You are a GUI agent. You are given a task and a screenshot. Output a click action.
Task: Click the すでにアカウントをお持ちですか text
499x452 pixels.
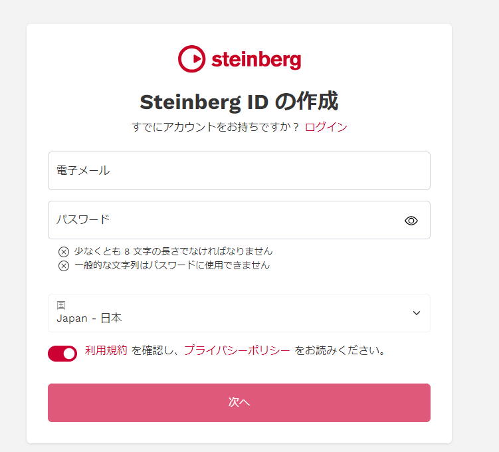pyautogui.click(x=215, y=127)
